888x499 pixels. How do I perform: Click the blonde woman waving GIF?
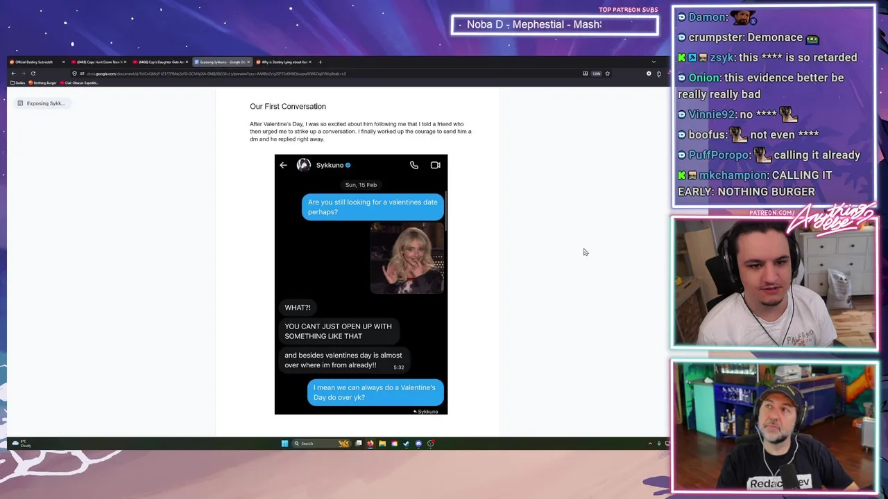(x=407, y=258)
